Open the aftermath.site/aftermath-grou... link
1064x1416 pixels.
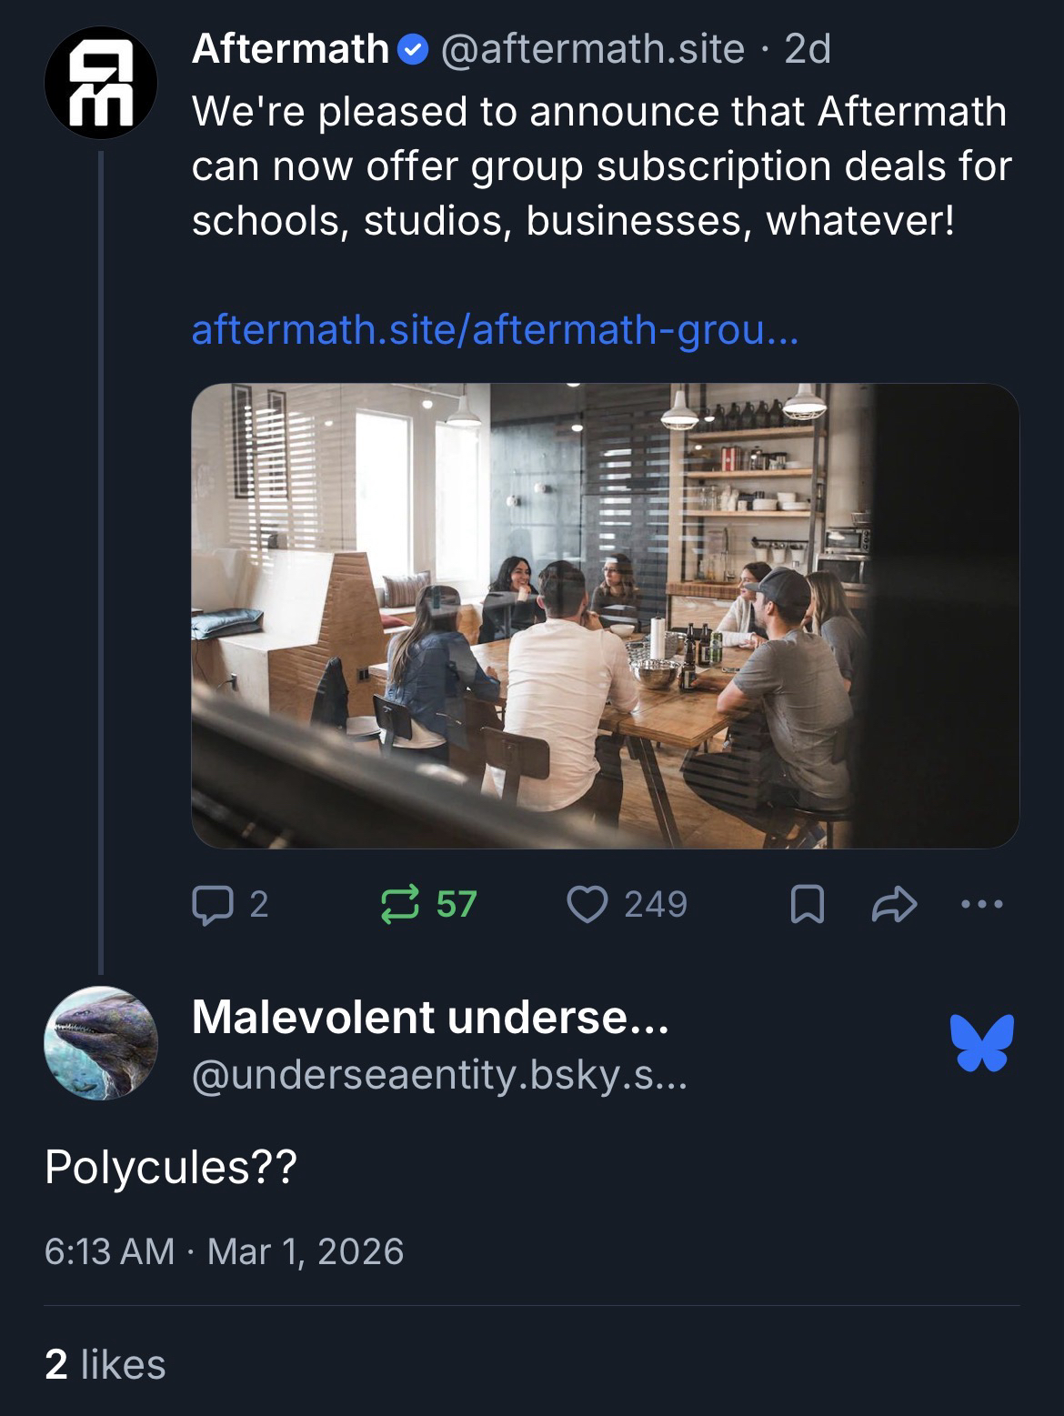(x=495, y=329)
